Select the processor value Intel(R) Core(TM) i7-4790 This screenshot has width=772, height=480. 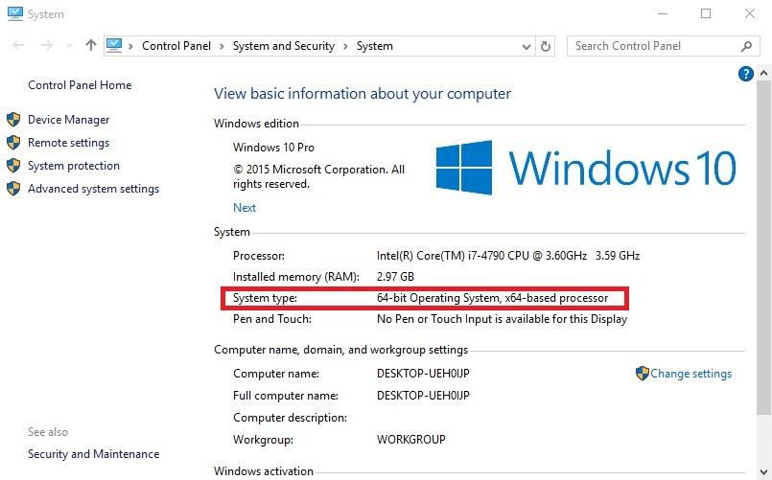(x=508, y=256)
